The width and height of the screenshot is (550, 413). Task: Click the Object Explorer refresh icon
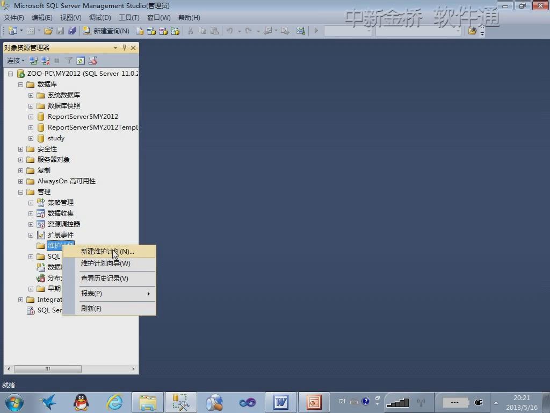[x=81, y=61]
